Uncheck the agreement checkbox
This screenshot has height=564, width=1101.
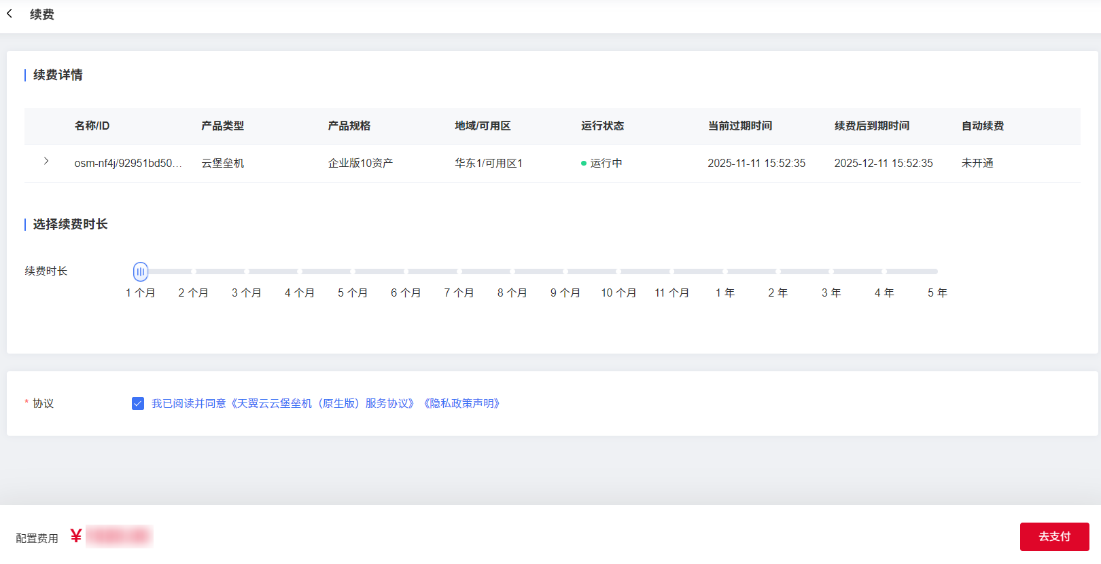click(138, 404)
